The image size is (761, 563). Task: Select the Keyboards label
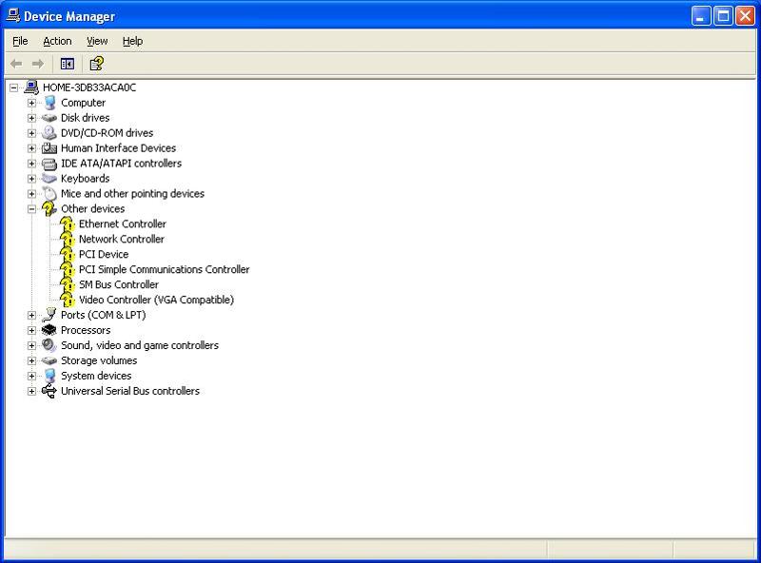click(85, 179)
